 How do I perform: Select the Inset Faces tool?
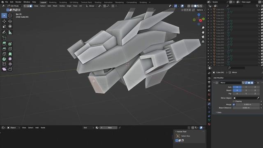click(x=10, y=44)
